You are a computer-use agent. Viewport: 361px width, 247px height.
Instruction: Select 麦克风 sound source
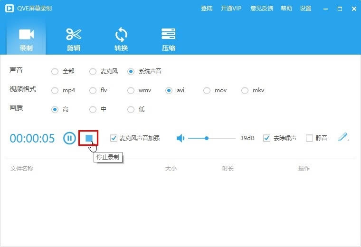(x=93, y=71)
